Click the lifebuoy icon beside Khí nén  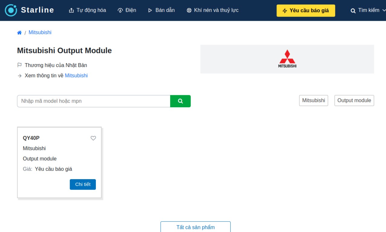[x=189, y=11]
